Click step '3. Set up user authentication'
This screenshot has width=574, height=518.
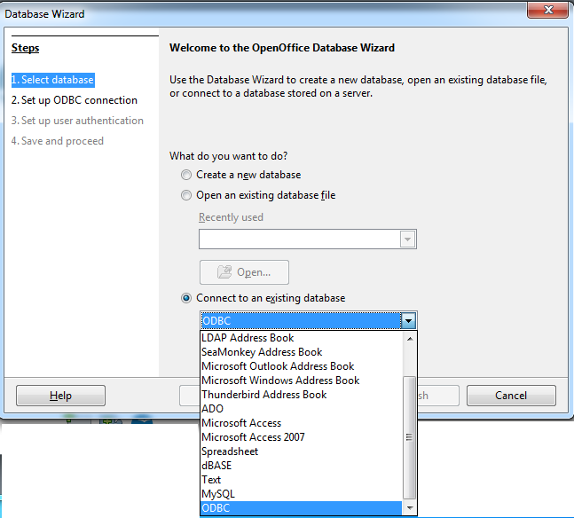77,121
